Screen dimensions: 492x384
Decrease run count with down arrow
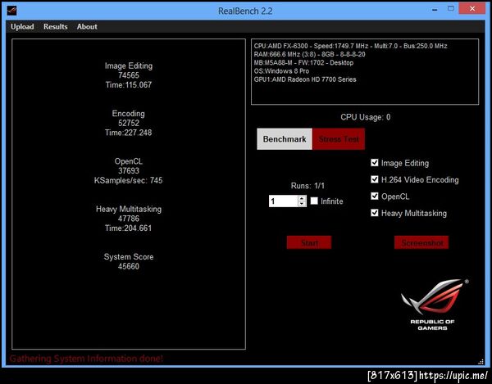click(x=302, y=204)
